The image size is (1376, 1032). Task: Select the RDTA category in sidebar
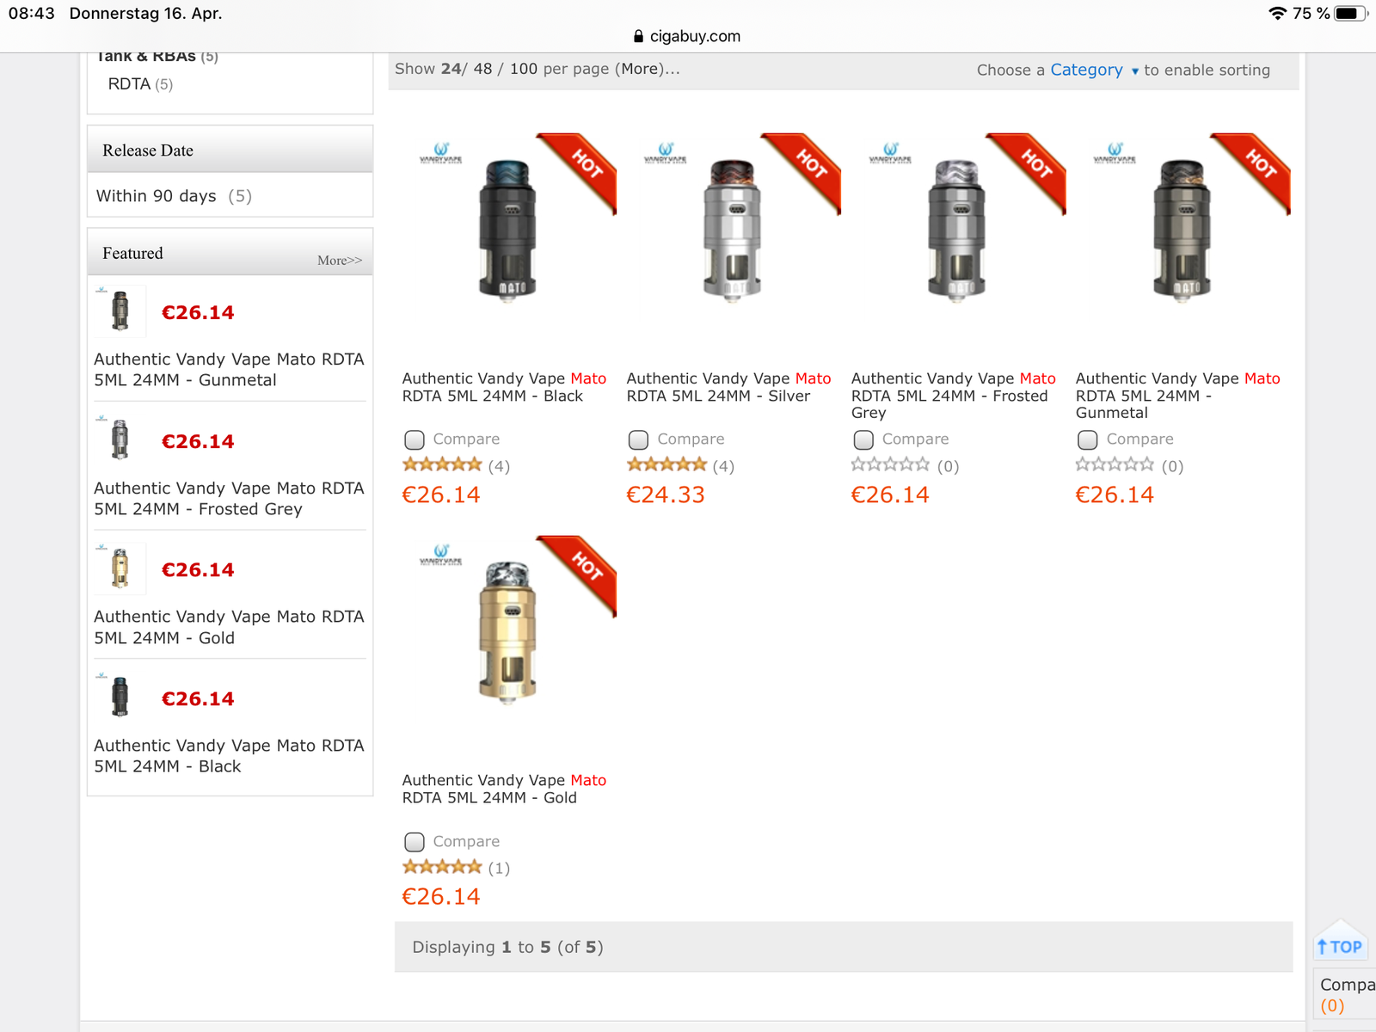[130, 84]
